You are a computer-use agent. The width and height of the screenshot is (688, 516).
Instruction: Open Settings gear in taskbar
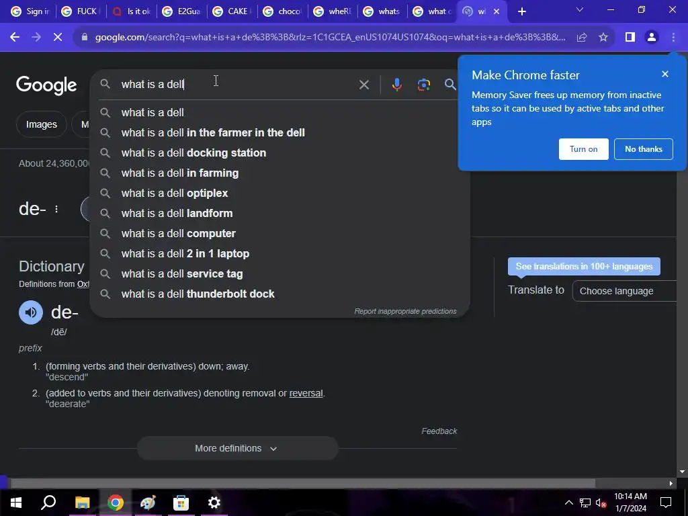pyautogui.click(x=214, y=503)
